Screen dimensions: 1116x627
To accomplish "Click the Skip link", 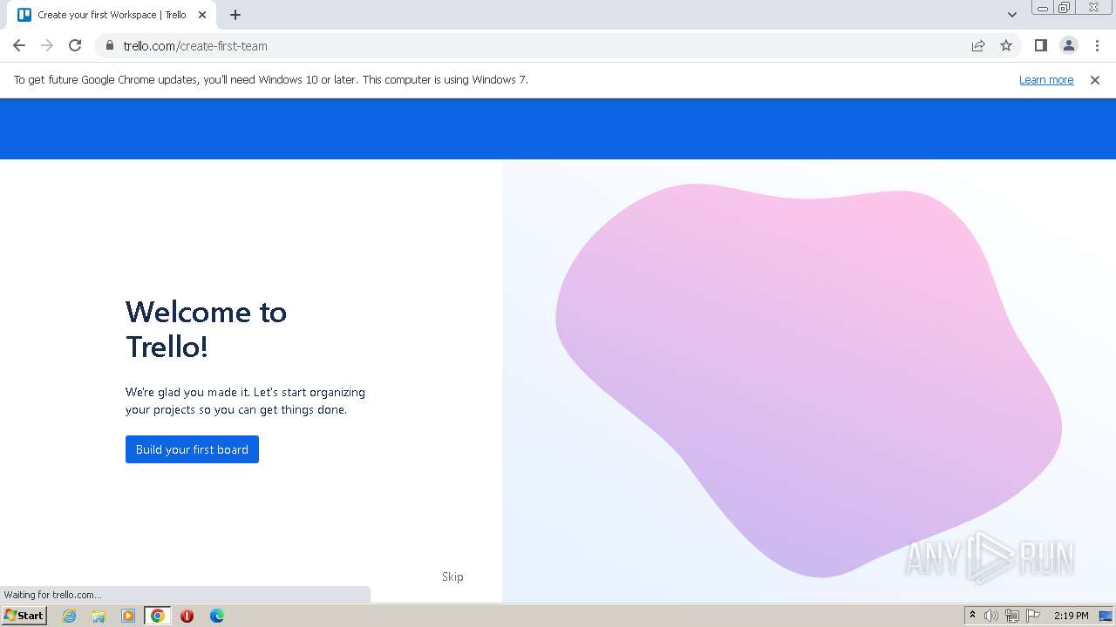I will pyautogui.click(x=453, y=576).
